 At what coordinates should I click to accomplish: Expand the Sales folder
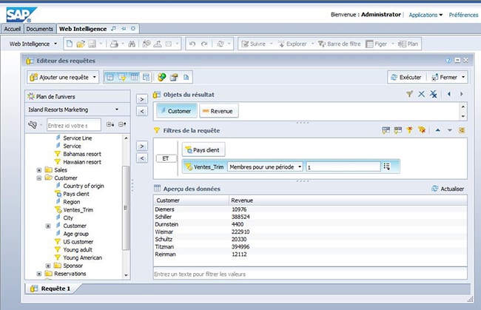pyautogui.click(x=39, y=170)
